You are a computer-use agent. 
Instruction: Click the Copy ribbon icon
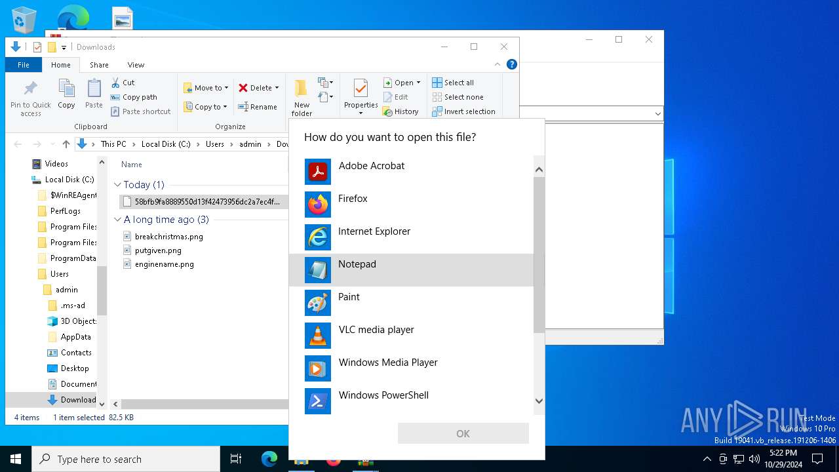click(x=66, y=94)
